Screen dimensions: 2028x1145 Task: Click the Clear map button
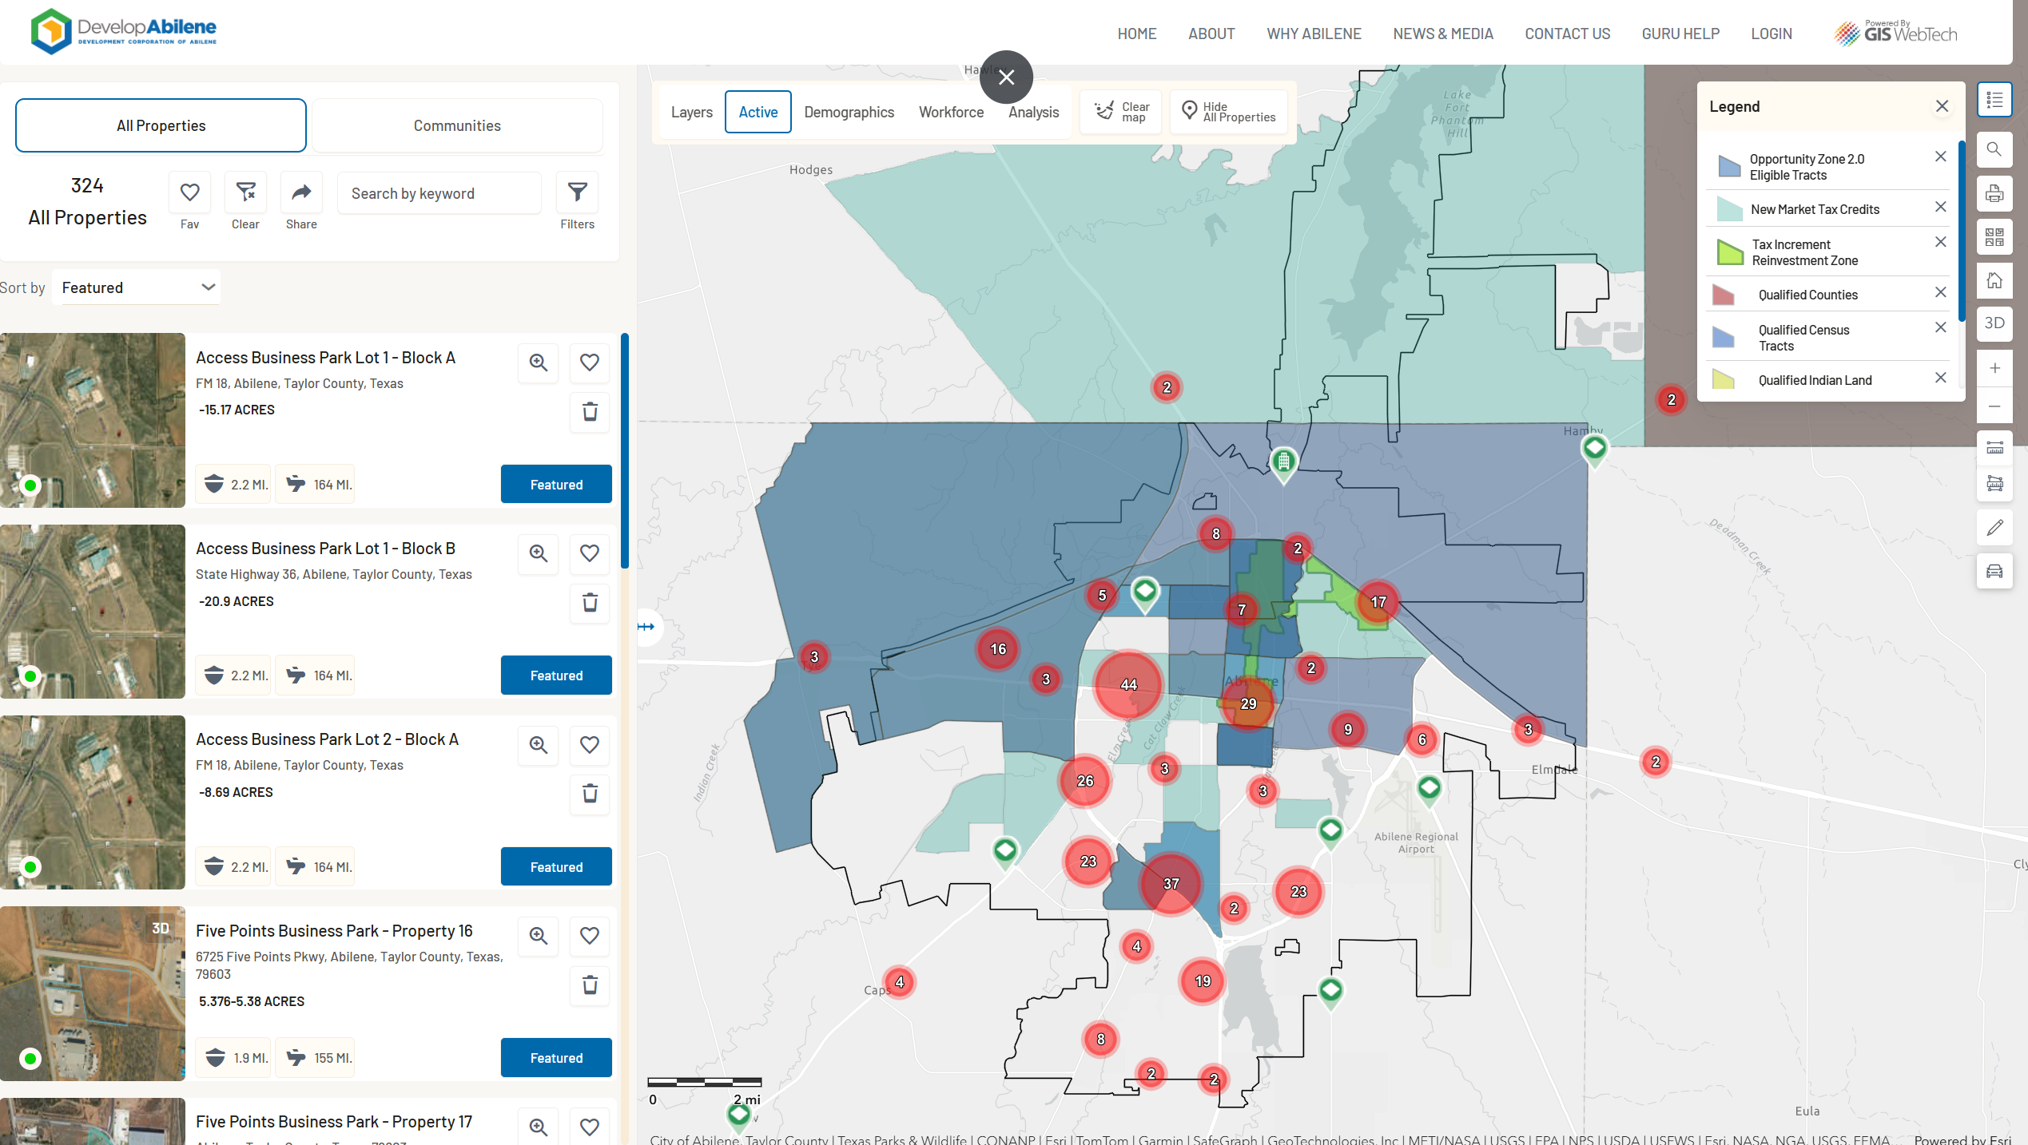1121,112
